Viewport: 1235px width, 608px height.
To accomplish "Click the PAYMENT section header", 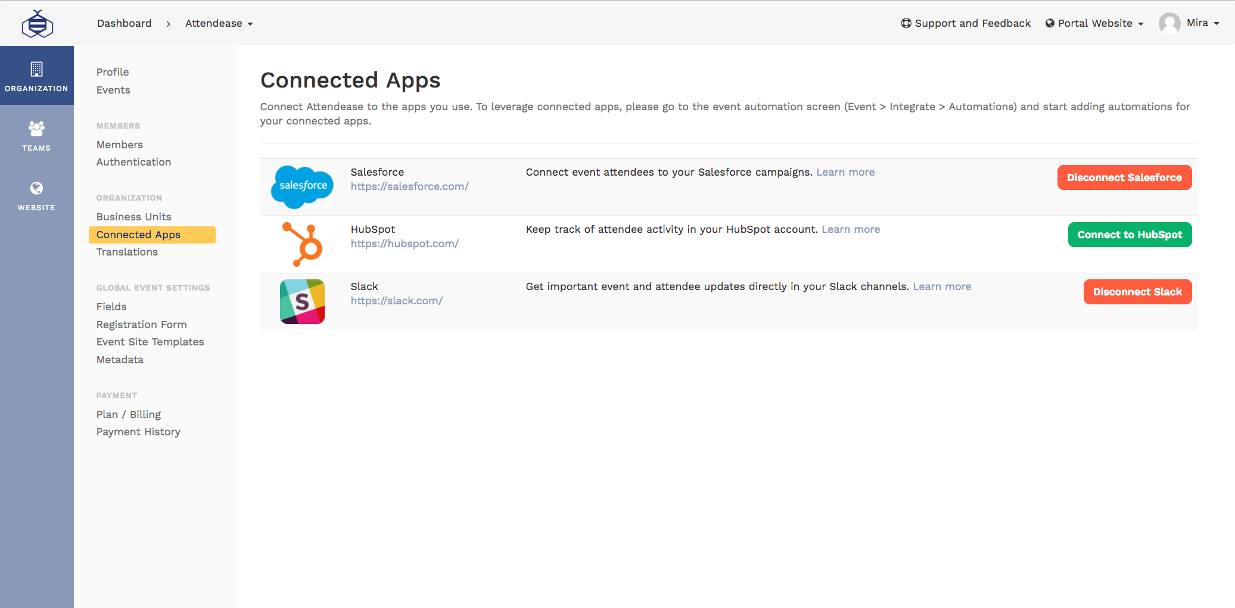I will pyautogui.click(x=117, y=395).
